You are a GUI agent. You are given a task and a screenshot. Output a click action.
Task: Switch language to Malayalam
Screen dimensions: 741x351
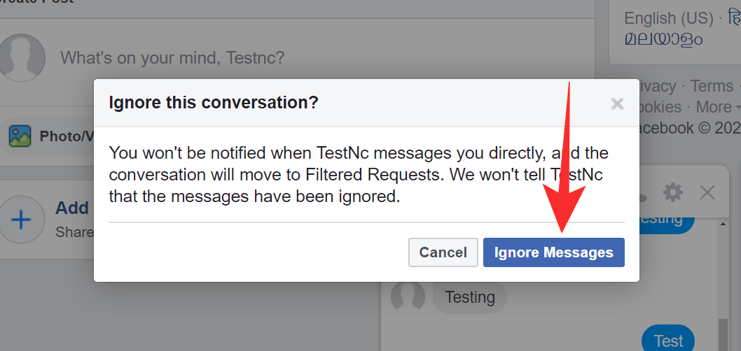point(664,38)
